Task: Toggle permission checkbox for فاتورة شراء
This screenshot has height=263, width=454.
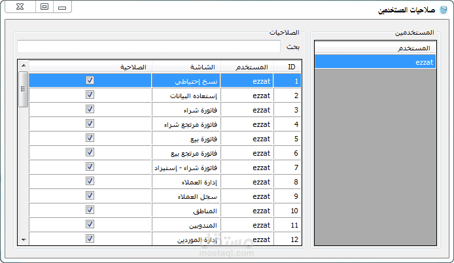Action: [x=90, y=109]
